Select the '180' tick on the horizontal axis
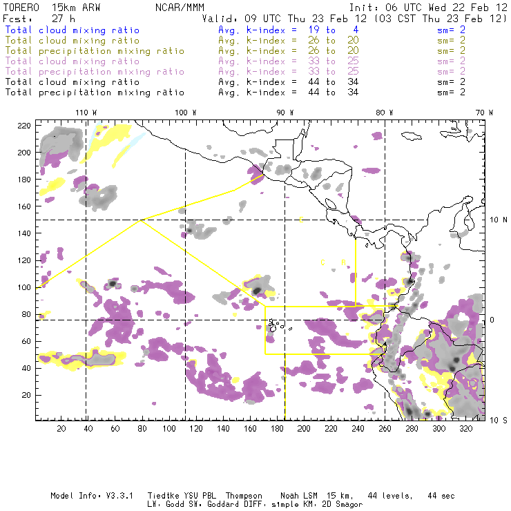The width and height of the screenshot is (511, 511). pos(277,429)
